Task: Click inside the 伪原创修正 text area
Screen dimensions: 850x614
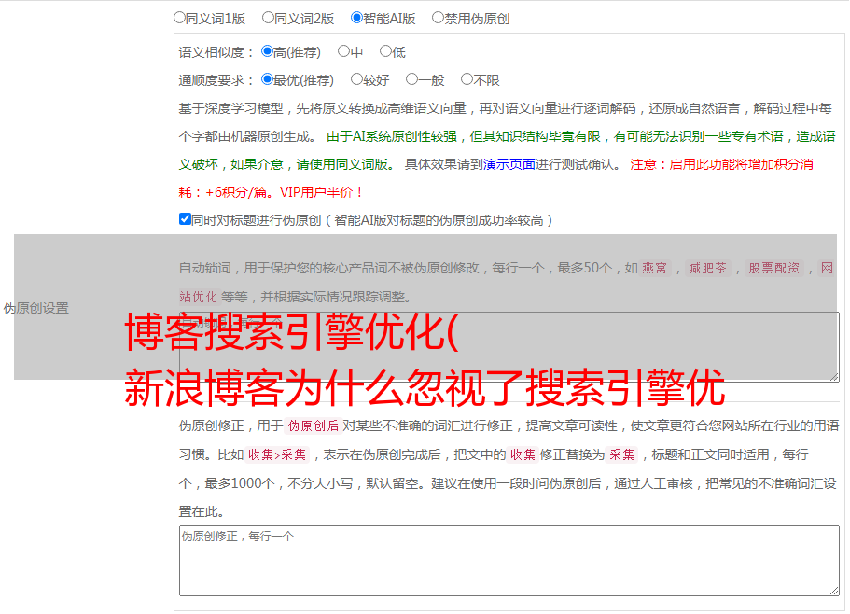Action: click(x=509, y=561)
